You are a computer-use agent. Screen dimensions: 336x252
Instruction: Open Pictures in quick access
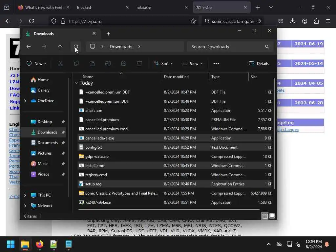coord(44,153)
